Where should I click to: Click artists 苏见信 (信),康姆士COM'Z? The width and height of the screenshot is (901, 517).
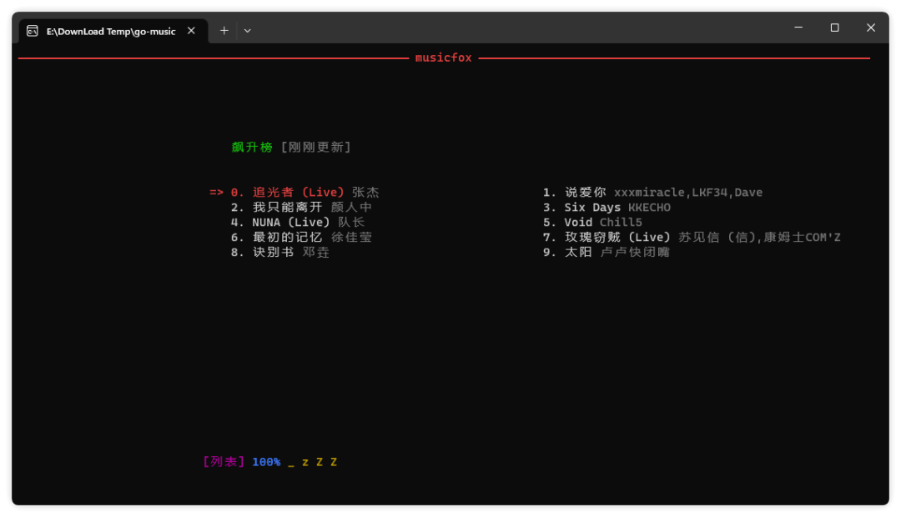tap(760, 238)
